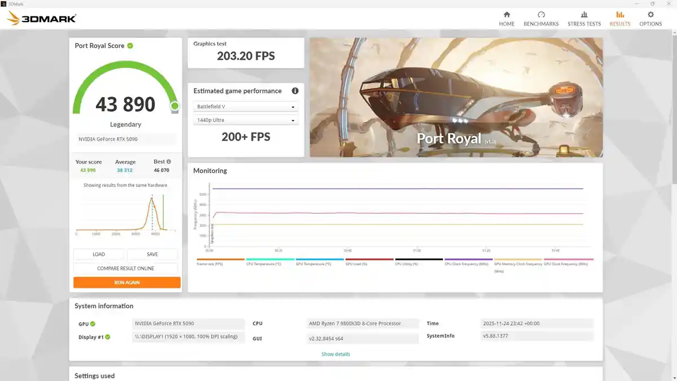Viewport: 677px width, 381px height.
Task: Toggle the Frame rate (FPS) monitoring trace
Action: point(210,262)
